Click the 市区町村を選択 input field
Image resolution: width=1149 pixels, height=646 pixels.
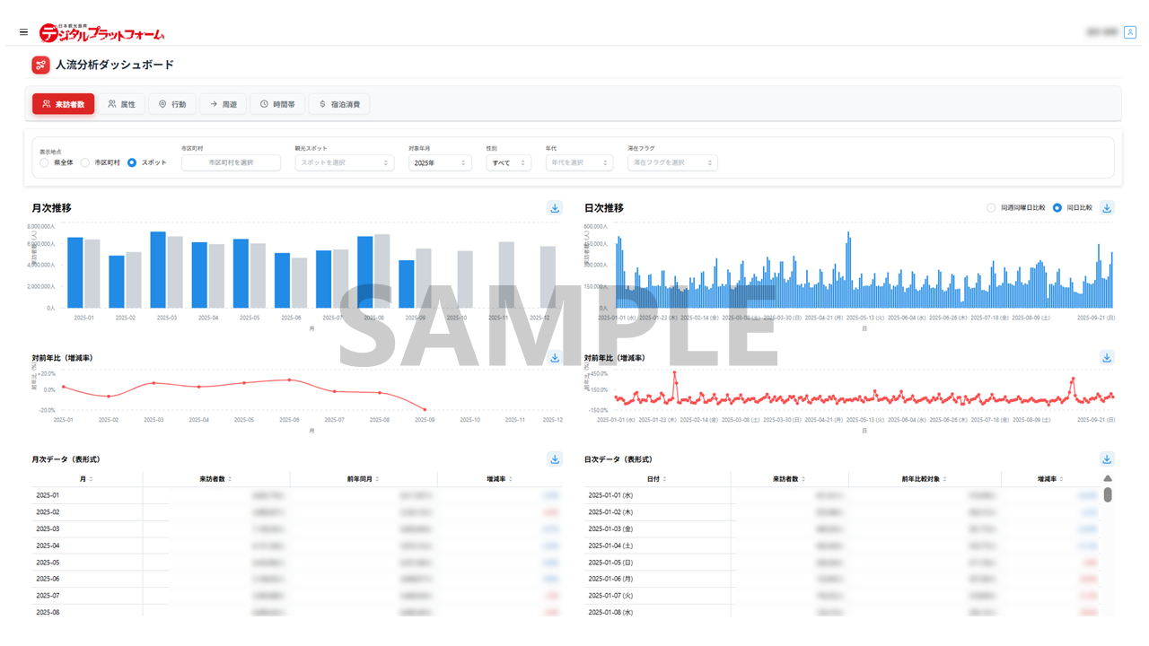coord(231,162)
